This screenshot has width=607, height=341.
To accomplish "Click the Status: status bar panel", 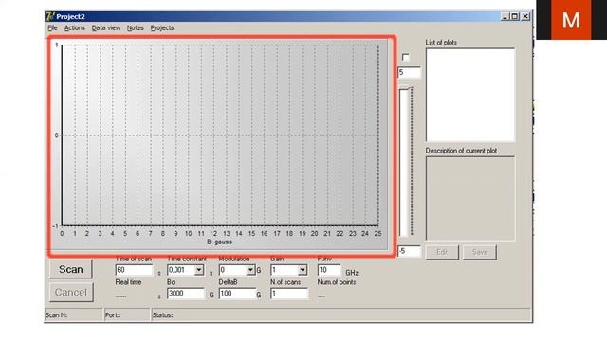I will pos(341,315).
